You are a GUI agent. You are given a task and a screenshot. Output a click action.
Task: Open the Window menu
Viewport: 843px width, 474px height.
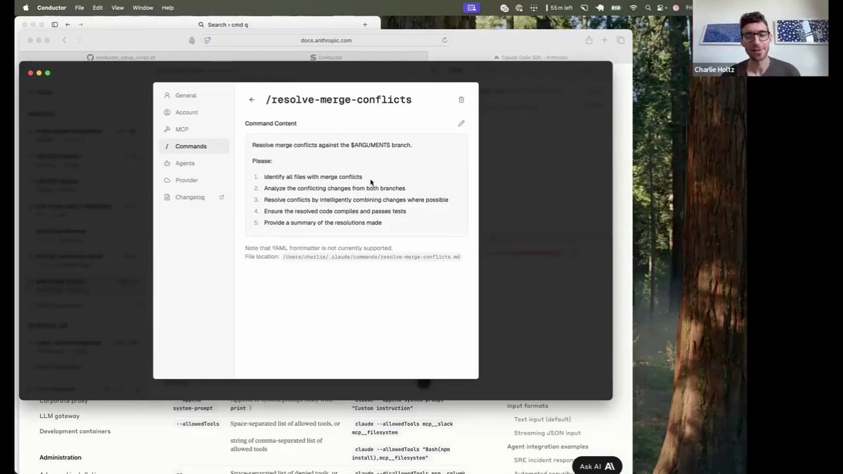coord(143,8)
